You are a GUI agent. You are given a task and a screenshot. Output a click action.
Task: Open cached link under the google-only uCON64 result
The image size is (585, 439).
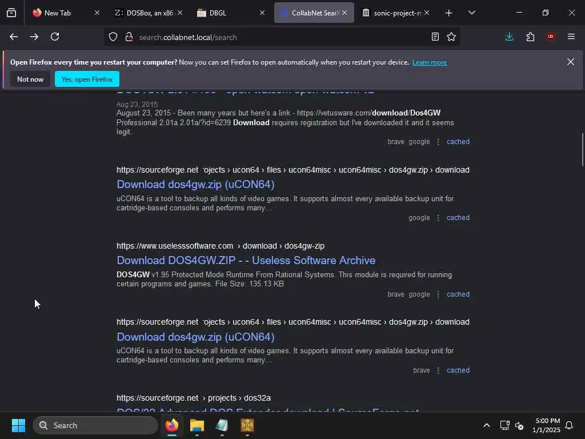pyautogui.click(x=458, y=218)
